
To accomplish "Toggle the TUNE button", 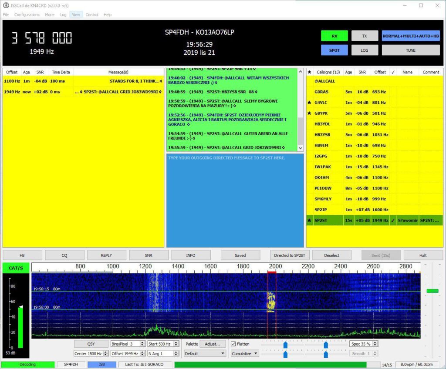I will [411, 50].
